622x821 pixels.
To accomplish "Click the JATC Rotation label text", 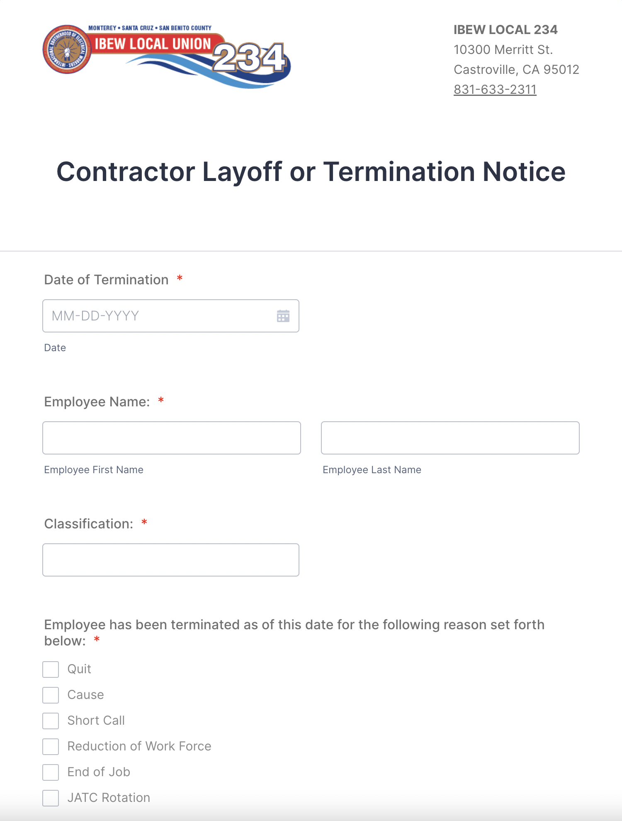I will [x=109, y=798].
